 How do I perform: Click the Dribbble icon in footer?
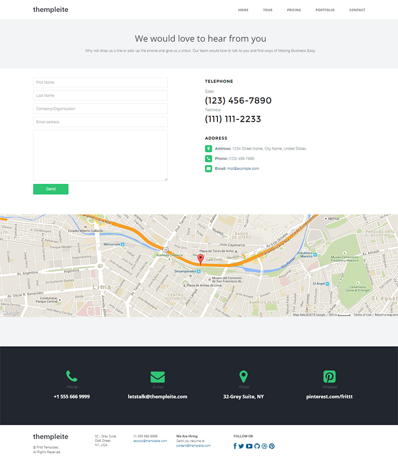264,446
